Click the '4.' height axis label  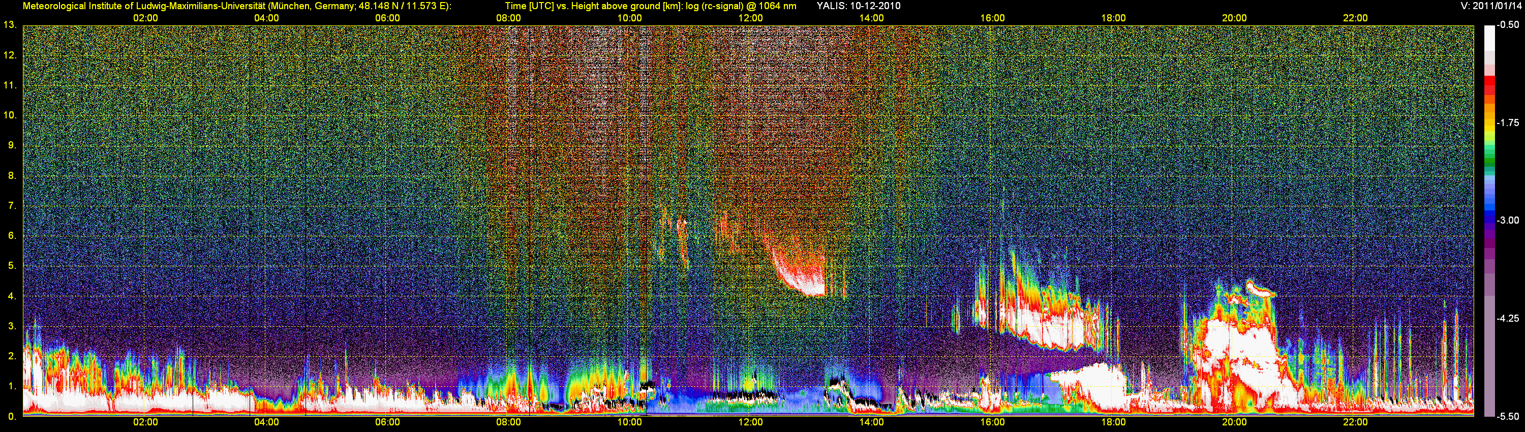click(x=12, y=296)
